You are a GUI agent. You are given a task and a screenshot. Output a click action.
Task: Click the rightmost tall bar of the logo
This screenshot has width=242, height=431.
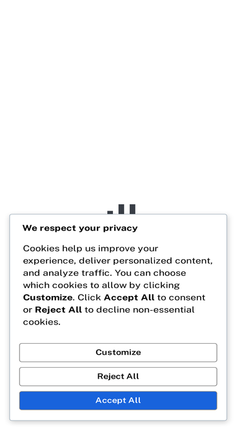click(132, 209)
